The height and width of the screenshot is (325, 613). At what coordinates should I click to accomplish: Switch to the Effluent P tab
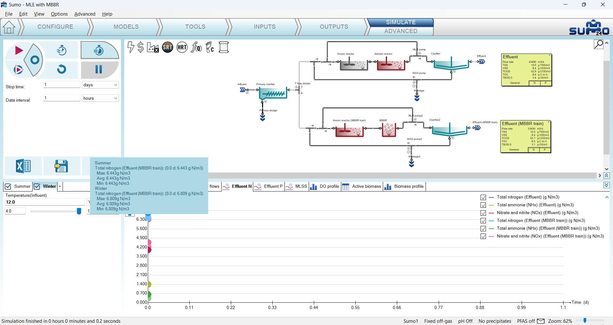coord(269,186)
